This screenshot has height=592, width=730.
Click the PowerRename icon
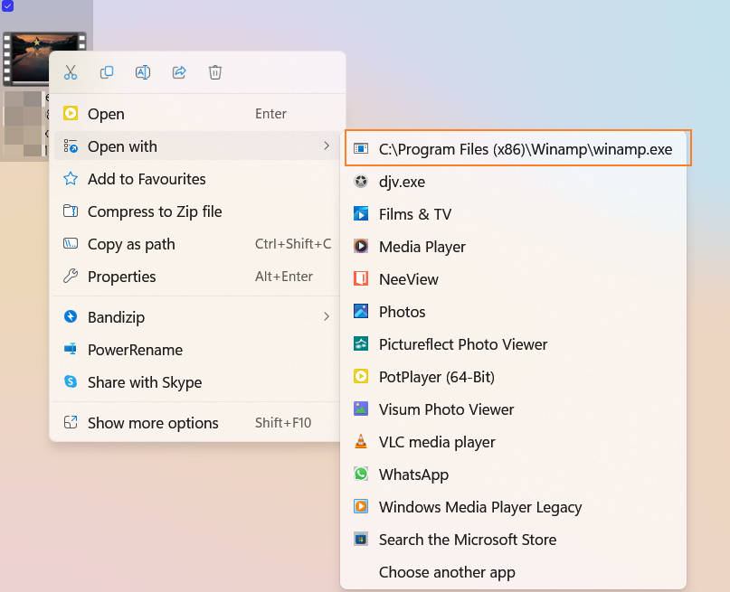pos(71,349)
